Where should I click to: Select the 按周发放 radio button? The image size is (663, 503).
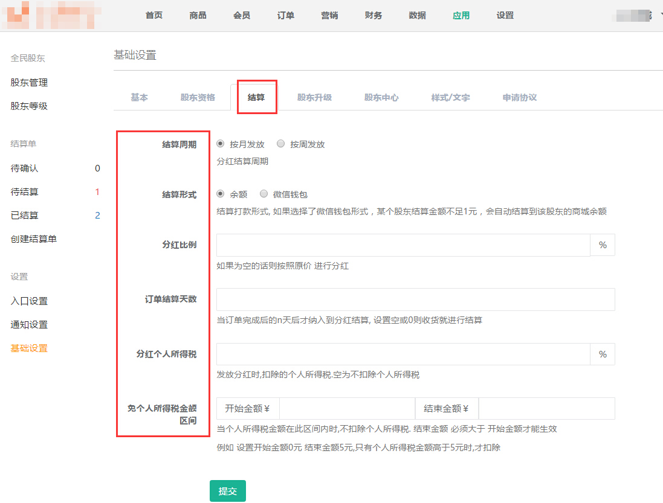[x=280, y=144]
